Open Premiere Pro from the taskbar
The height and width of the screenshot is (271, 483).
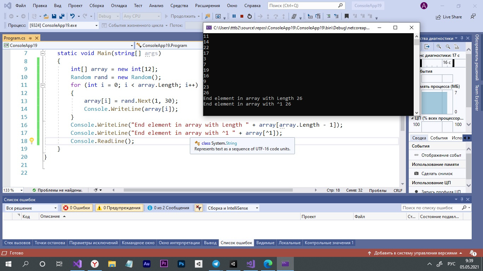click(164, 264)
